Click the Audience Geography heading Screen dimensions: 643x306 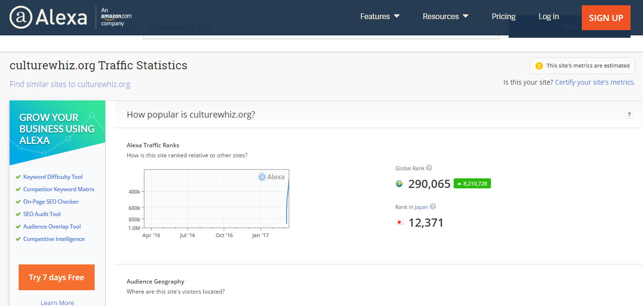click(155, 282)
